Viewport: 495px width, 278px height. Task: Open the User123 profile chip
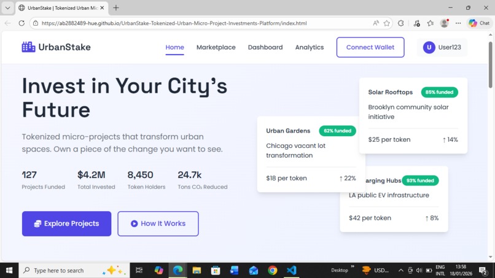(x=442, y=47)
